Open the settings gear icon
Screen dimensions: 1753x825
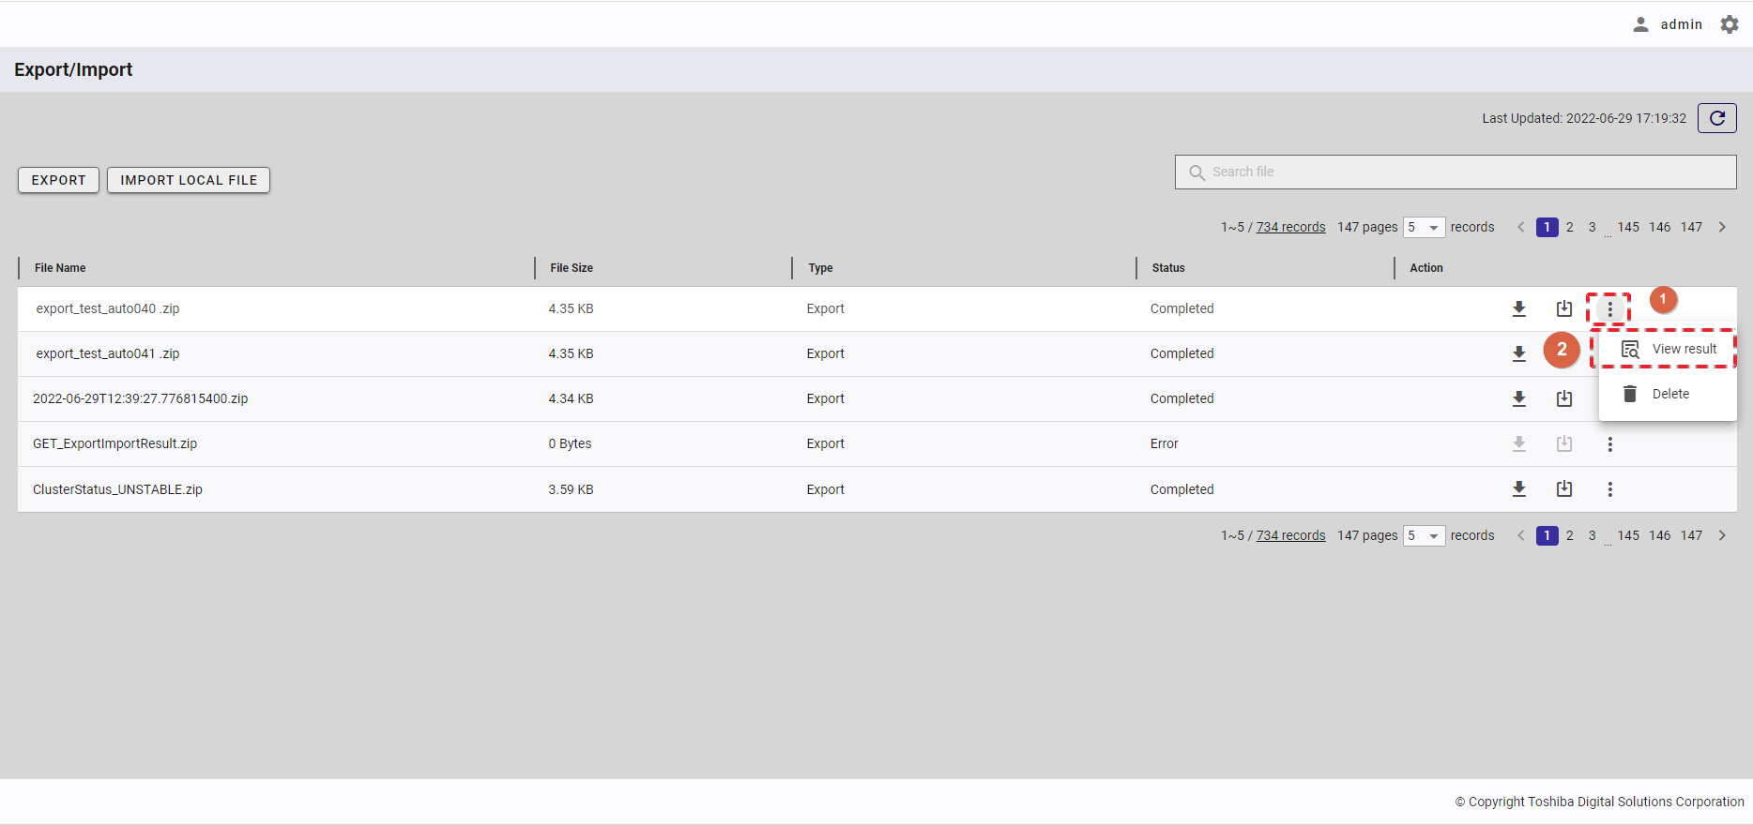(1730, 24)
